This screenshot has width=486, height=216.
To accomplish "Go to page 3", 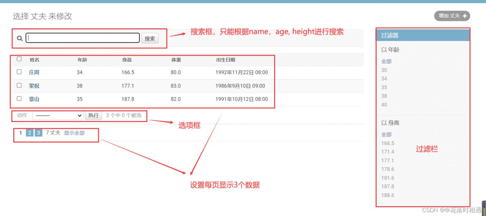I will click(x=38, y=133).
